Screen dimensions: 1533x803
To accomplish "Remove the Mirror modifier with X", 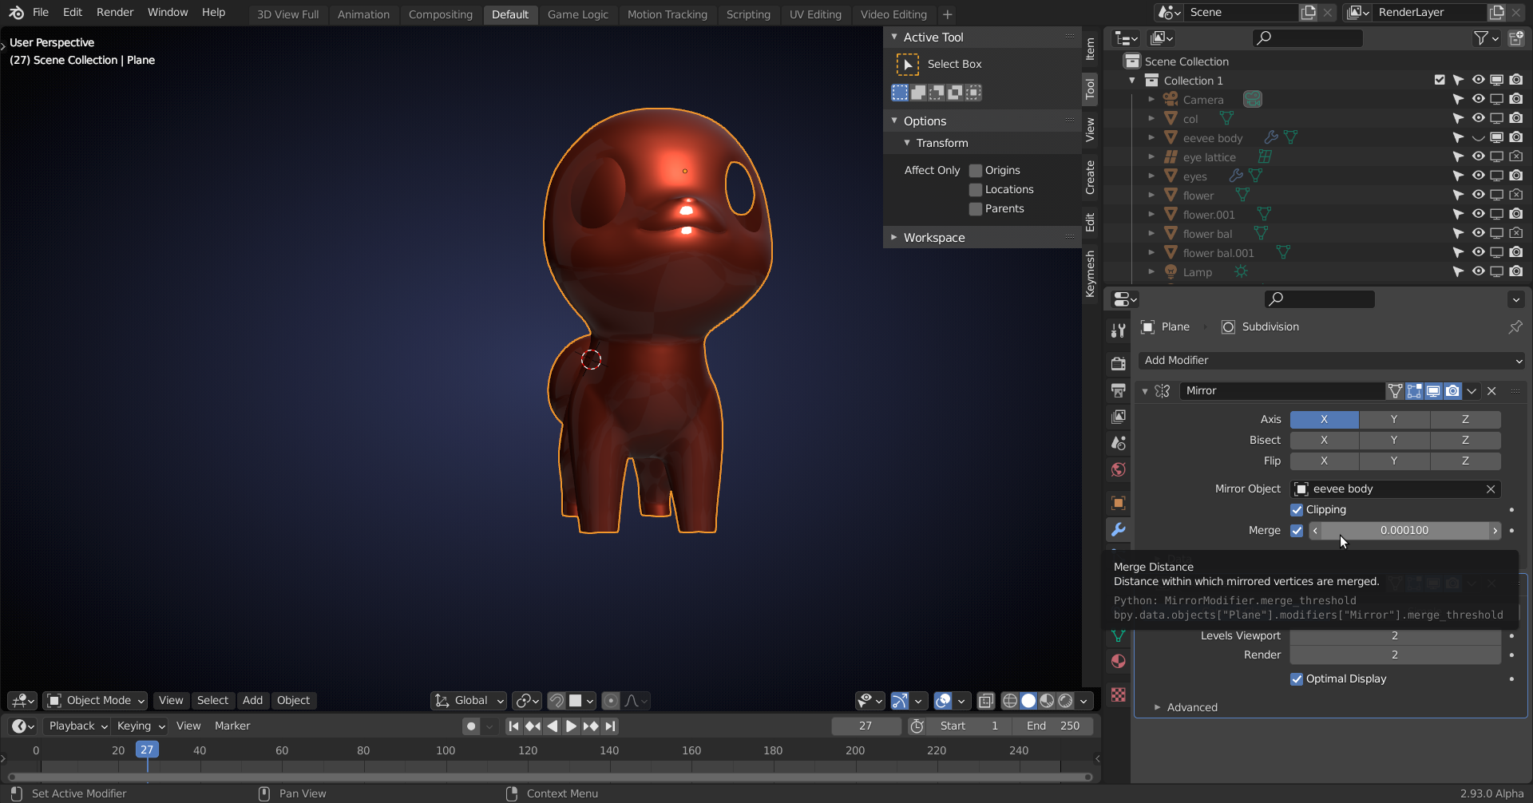I will click(1491, 391).
